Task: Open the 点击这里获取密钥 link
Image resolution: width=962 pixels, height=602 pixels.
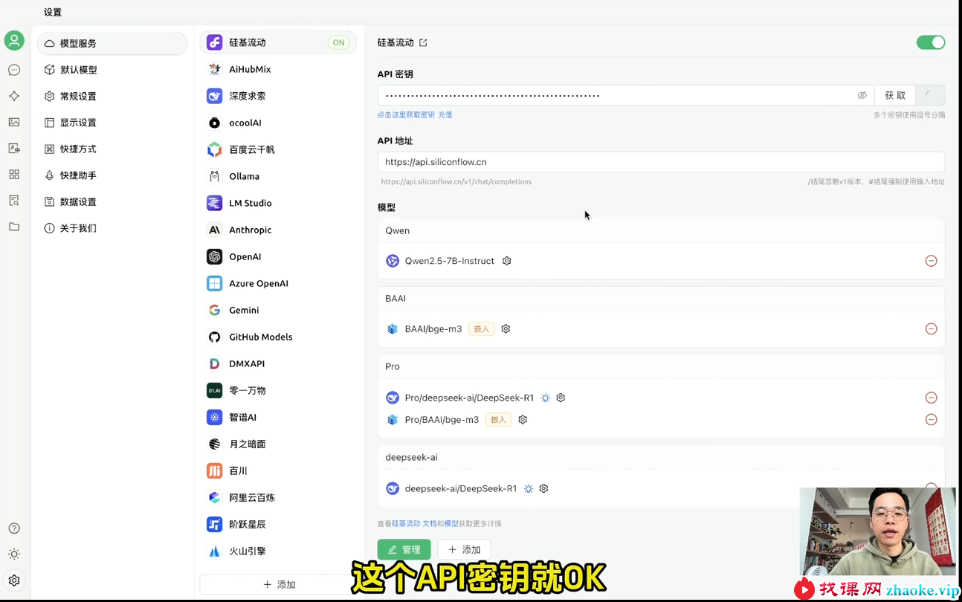Action: [x=406, y=114]
